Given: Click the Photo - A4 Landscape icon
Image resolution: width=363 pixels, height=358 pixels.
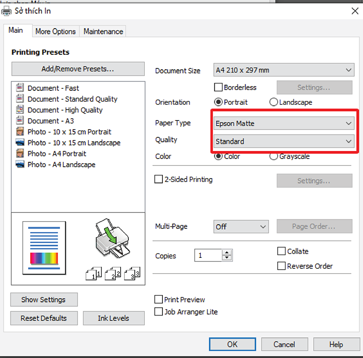Looking at the screenshot, I should [20, 164].
